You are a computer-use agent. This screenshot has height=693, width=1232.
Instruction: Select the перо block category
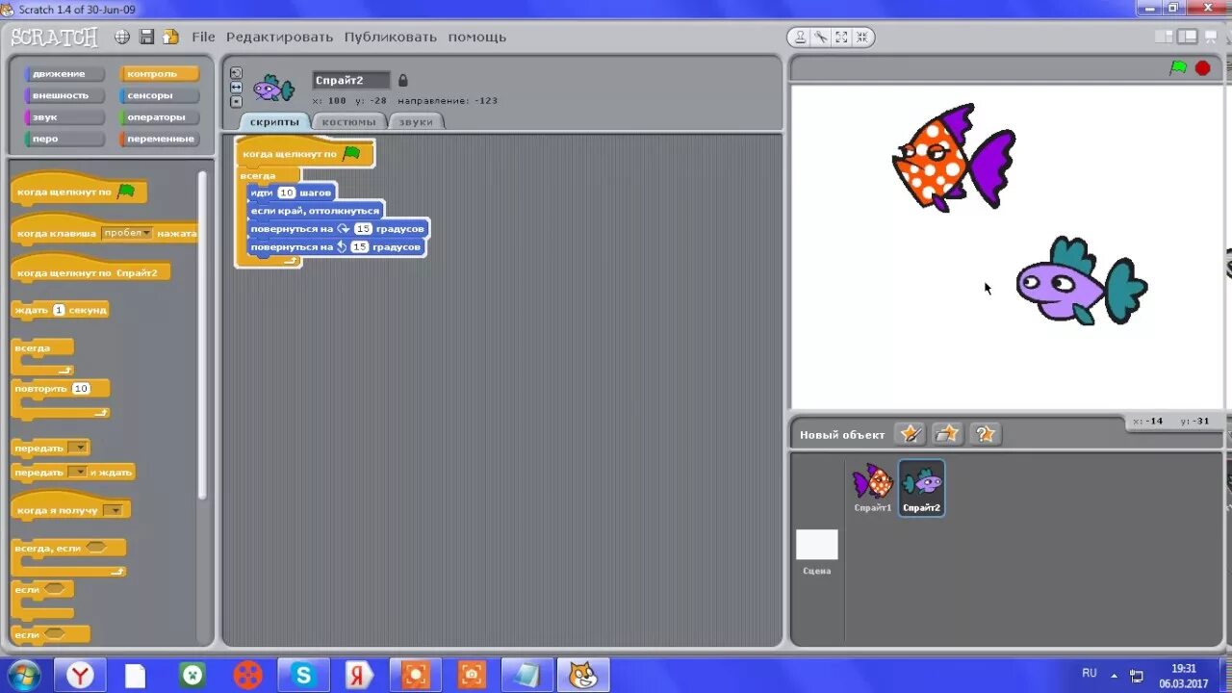pyautogui.click(x=64, y=139)
